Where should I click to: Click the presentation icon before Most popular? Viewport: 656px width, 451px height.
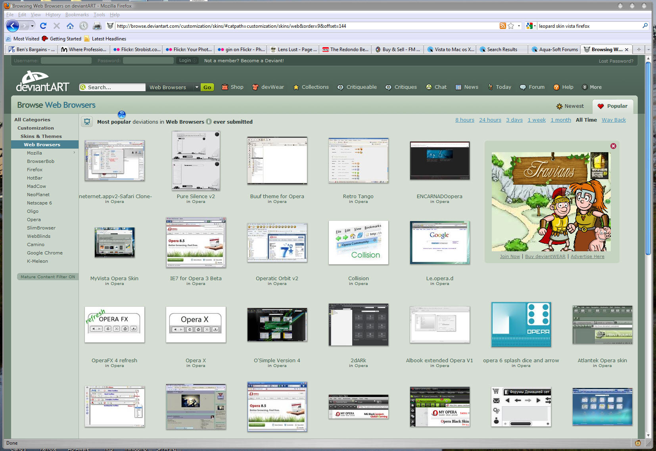pos(87,121)
